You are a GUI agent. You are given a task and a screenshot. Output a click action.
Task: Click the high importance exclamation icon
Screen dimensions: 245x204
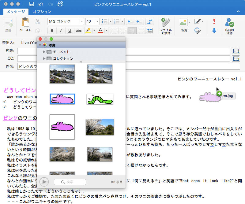tap(214, 21)
